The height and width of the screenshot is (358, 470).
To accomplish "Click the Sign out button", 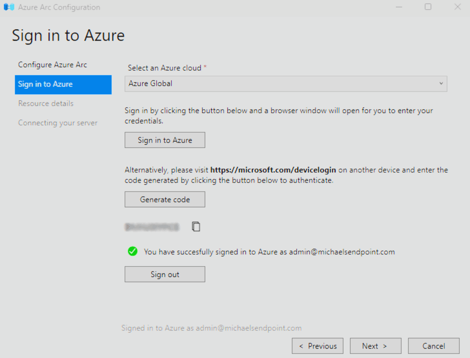I will [x=165, y=274].
